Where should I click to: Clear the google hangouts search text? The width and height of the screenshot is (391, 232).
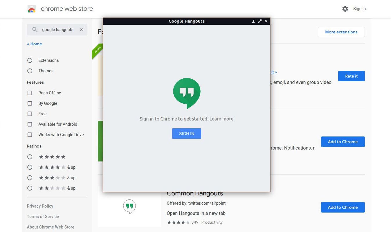81,30
